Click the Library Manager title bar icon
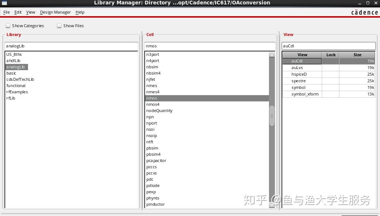Image resolution: width=380 pixels, height=216 pixels. tap(4, 3)
